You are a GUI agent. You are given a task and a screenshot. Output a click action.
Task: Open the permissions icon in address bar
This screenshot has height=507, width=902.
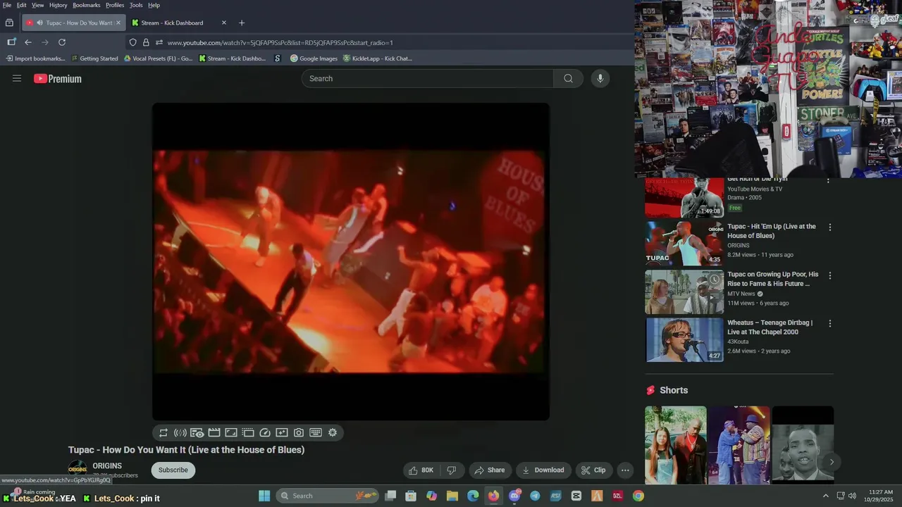click(x=159, y=42)
